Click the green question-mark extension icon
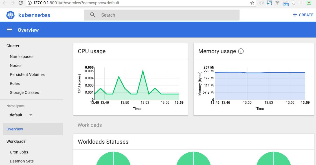Image resolution: width=316 pixels, height=165 pixels. (x=309, y=3)
